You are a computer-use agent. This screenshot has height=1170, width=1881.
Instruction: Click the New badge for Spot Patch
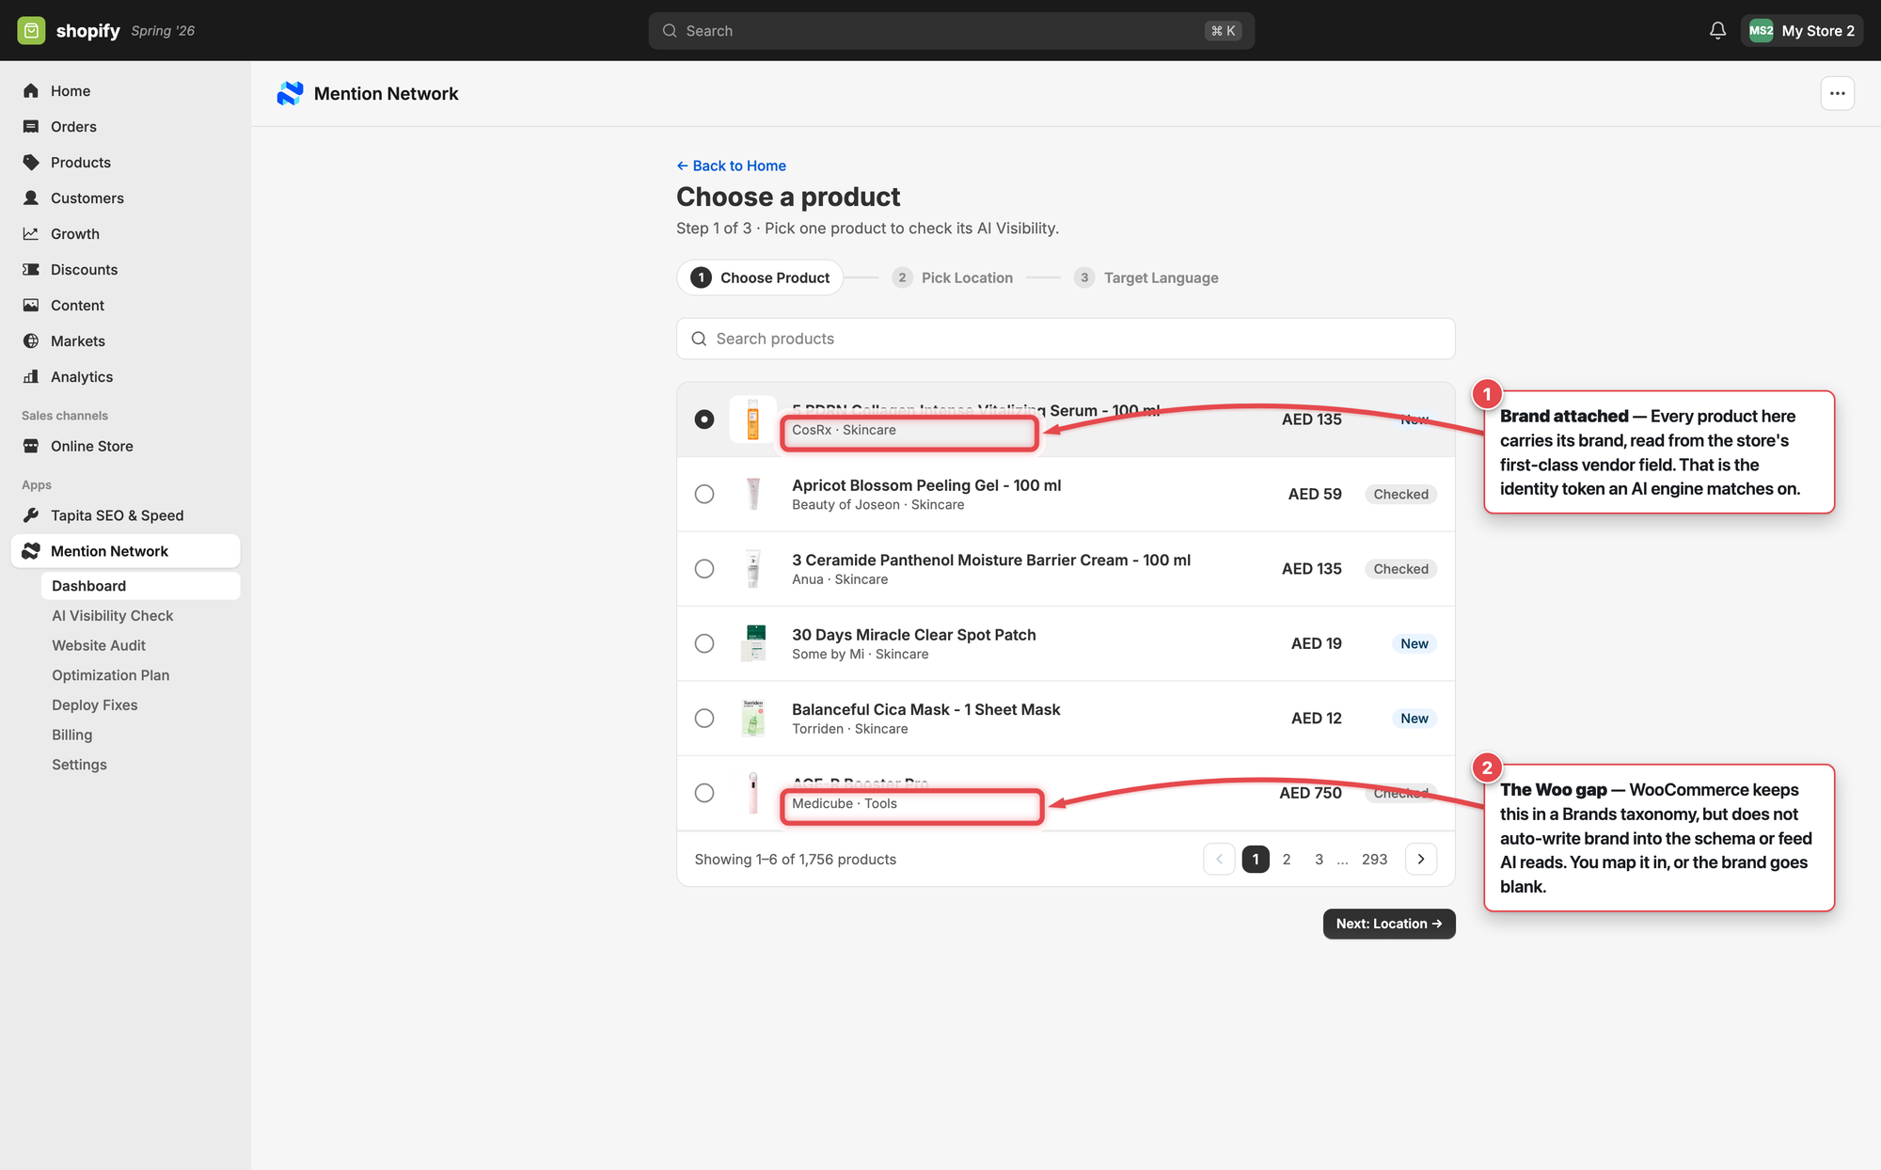1414,643
